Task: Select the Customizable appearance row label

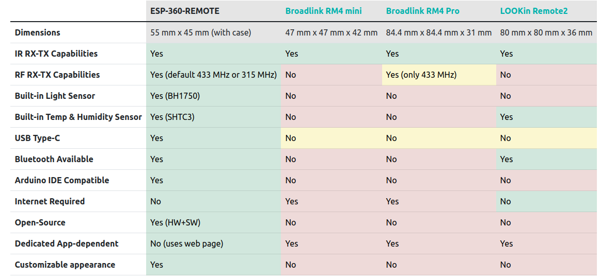Action: click(x=65, y=265)
